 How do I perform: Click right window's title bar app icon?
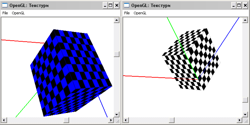click(127, 5)
